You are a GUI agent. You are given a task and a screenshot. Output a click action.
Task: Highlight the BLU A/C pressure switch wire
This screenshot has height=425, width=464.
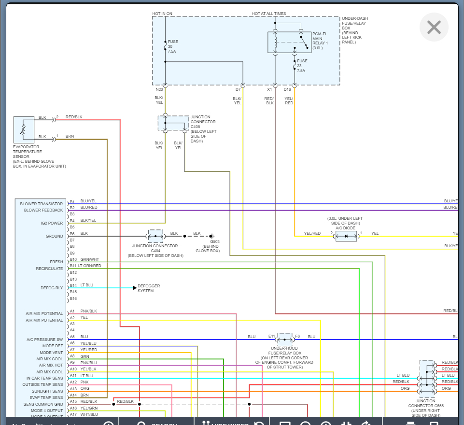coord(169,340)
